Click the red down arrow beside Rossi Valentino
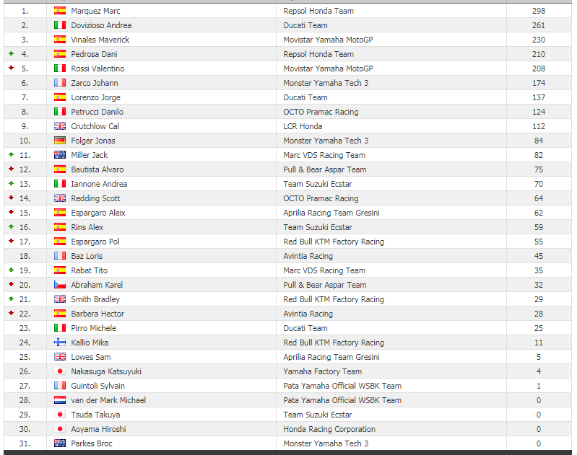Image resolution: width=577 pixels, height=455 pixels. click(12, 68)
